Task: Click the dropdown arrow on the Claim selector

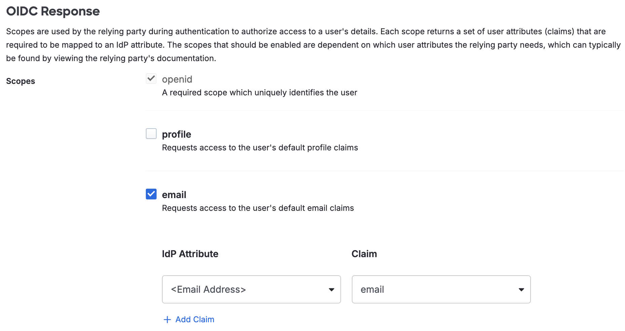Action: click(521, 289)
